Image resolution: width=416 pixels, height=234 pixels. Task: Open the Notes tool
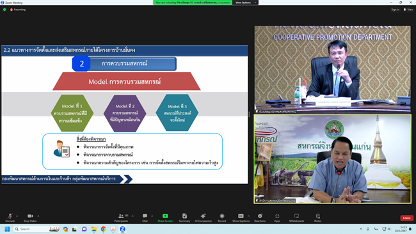pyautogui.click(x=317, y=217)
